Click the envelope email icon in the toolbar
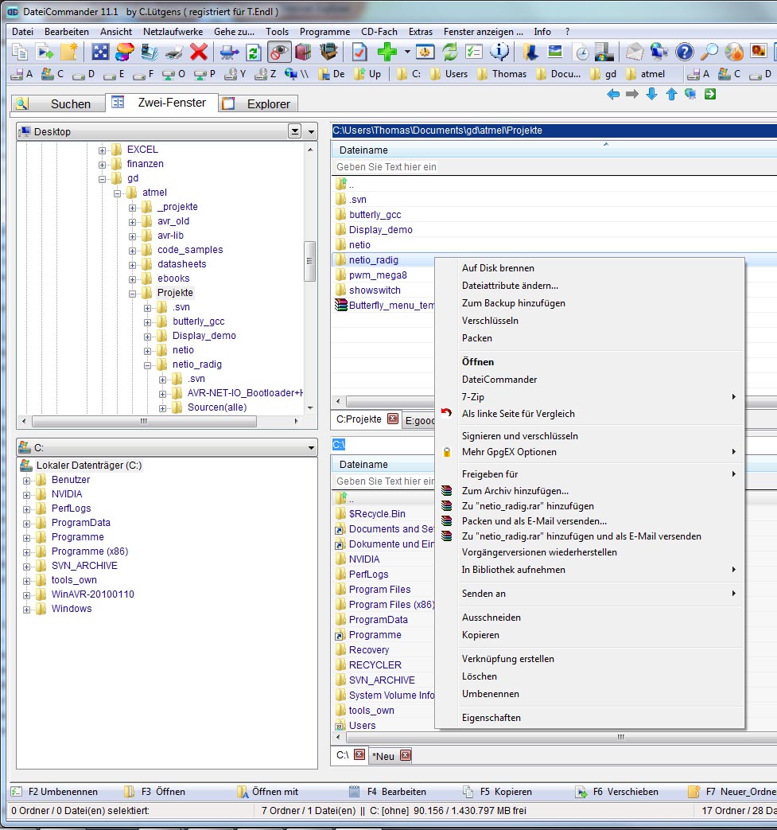Image resolution: width=777 pixels, height=830 pixels. [x=634, y=53]
